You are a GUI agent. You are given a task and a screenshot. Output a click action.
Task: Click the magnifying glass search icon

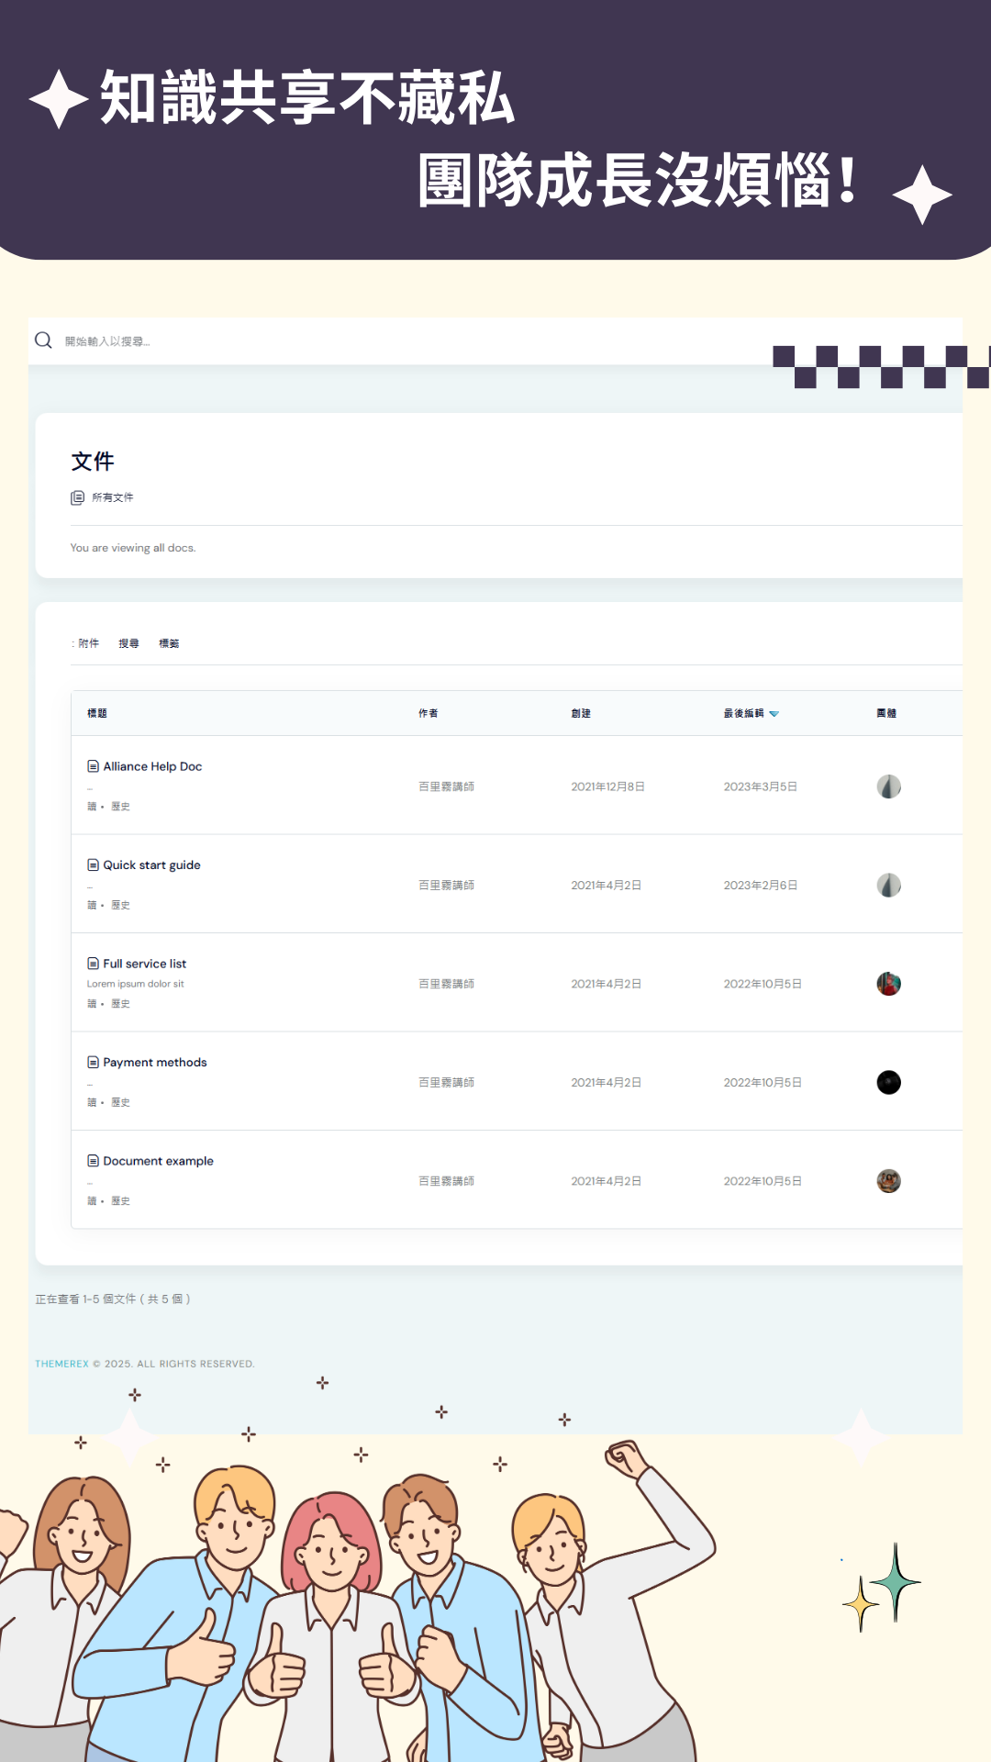pyautogui.click(x=43, y=340)
